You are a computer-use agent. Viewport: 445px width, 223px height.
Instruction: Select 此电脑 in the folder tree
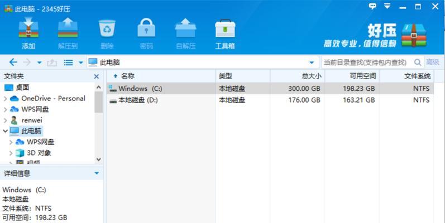click(31, 131)
